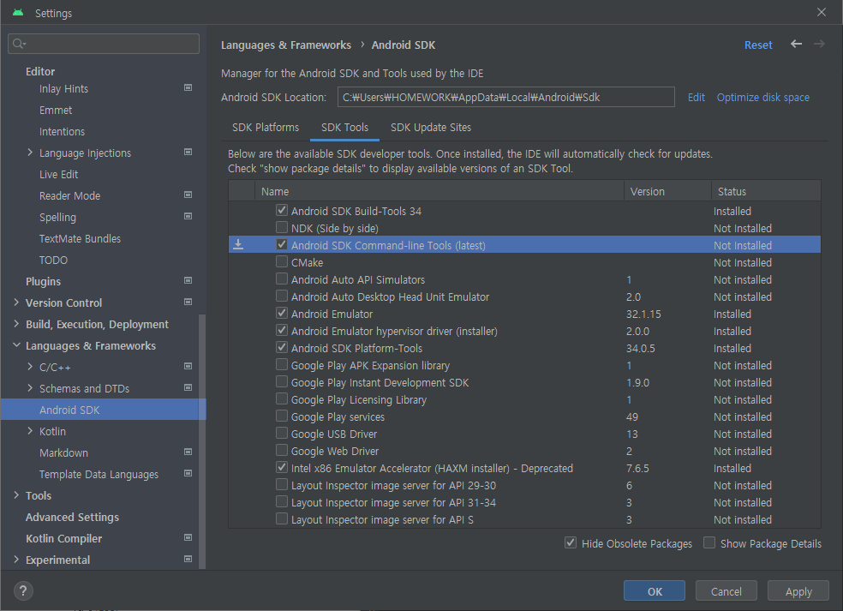Viewport: 843px width, 611px height.
Task: Check Google Play services checkbox
Action: 282,416
